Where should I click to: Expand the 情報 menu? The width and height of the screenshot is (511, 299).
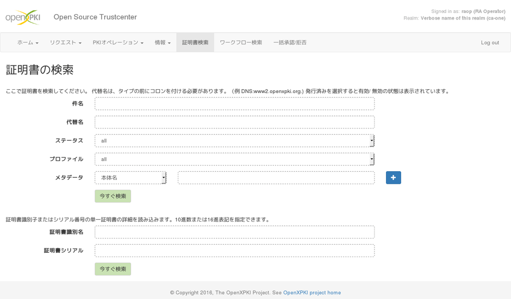point(163,42)
